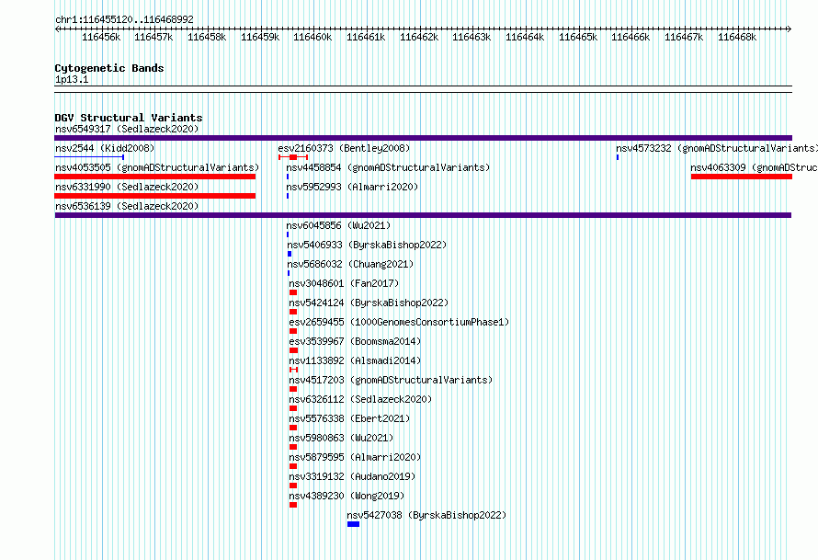Select nsv5686032 (Chuang2021) label

350,264
